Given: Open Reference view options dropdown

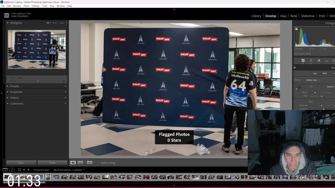Looking at the screenshot, I should click(85, 163).
